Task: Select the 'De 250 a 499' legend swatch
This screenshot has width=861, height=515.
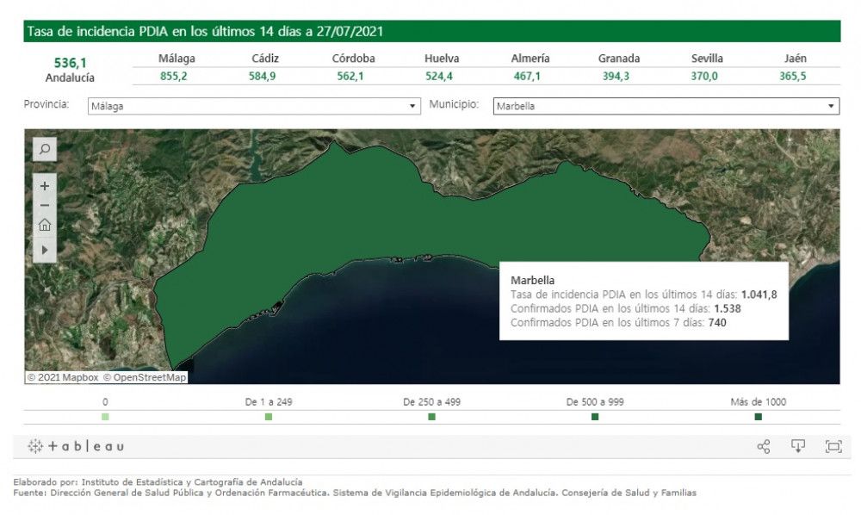Action: click(431, 417)
